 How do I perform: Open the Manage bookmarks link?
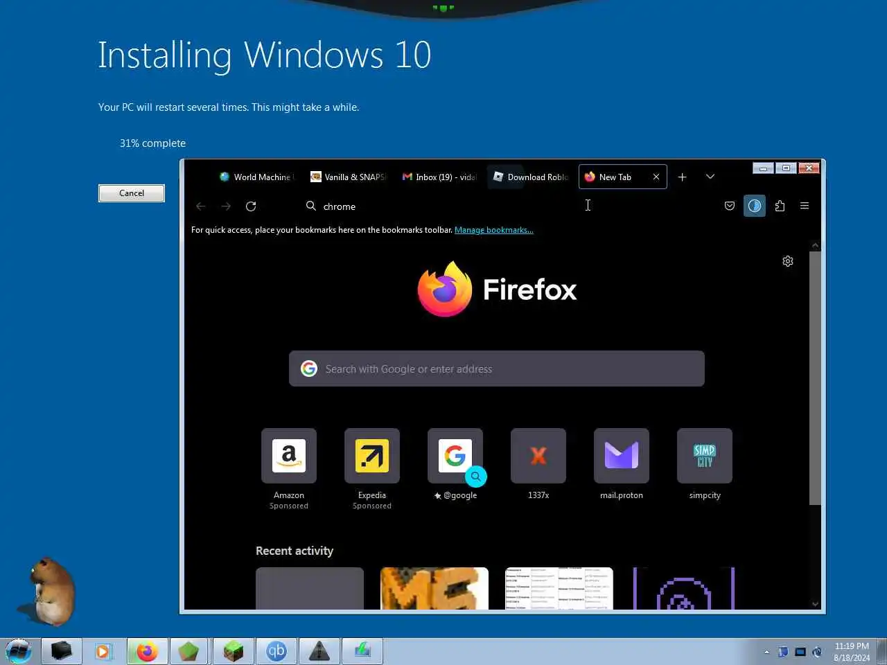[493, 230]
